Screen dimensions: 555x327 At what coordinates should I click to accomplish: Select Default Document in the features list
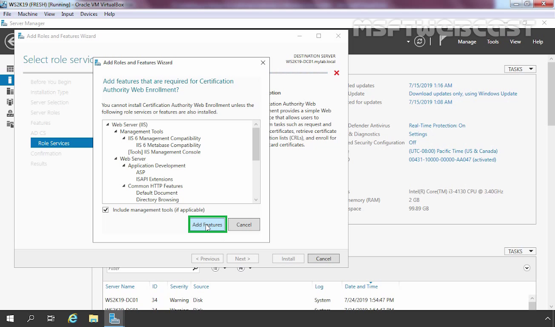click(157, 193)
